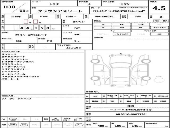Click the red inspection year box
Screen dimensions: 170x128
point(26,22)
